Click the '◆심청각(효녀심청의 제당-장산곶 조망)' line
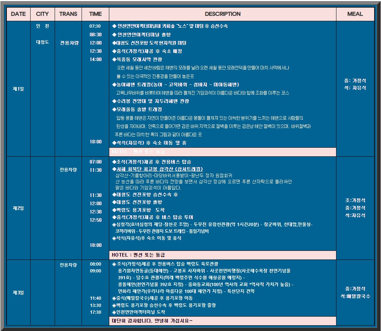Viewport: 381px width, 331px height. click(x=212, y=225)
